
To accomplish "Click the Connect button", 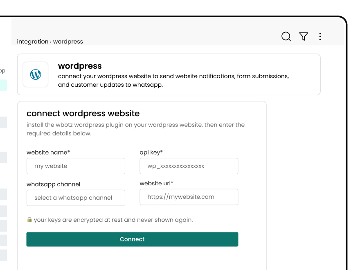I will tap(132, 239).
